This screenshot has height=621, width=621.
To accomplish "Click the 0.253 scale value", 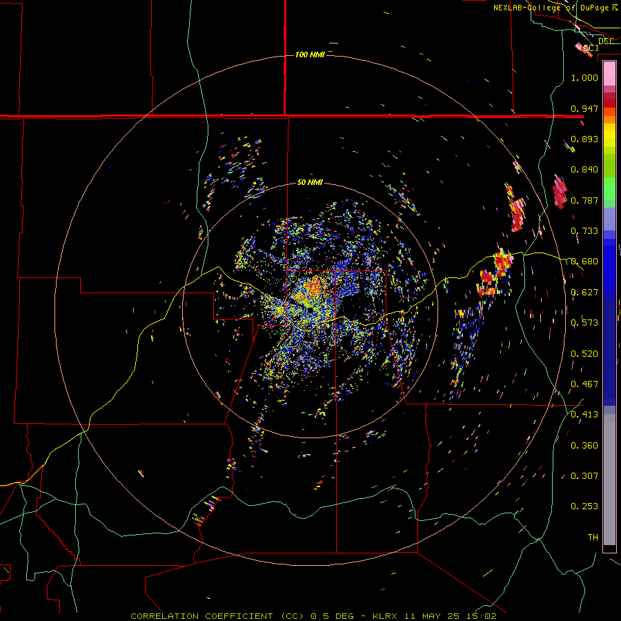I will tap(584, 506).
